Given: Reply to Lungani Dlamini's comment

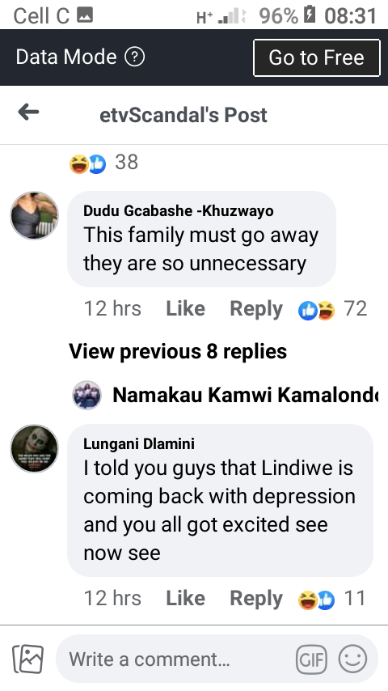Looking at the screenshot, I should tap(256, 600).
